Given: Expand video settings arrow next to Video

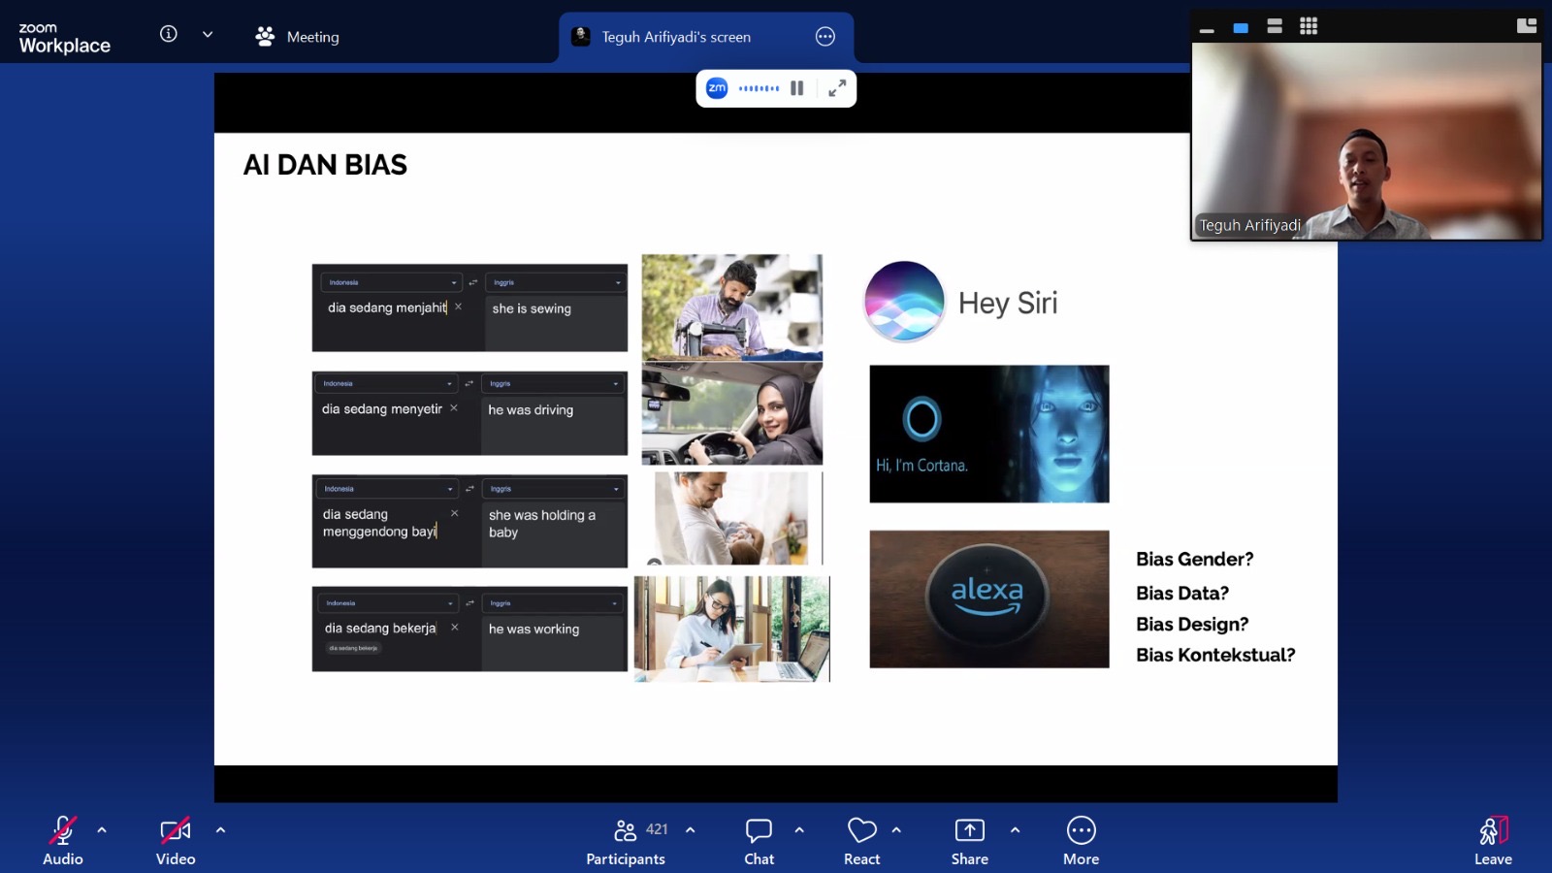Looking at the screenshot, I should click(220, 830).
